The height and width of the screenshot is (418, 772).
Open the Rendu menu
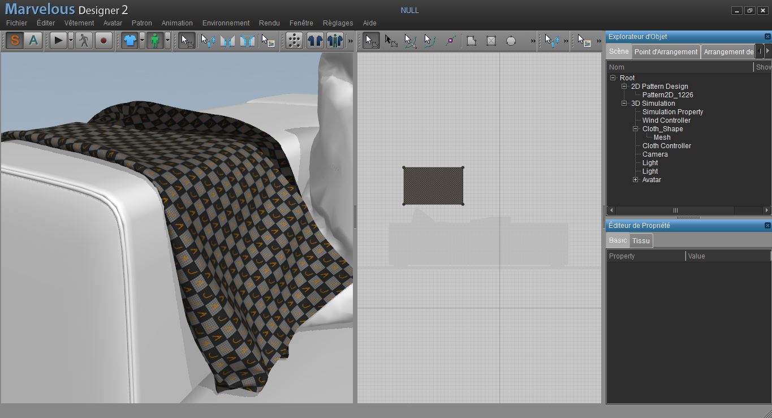pyautogui.click(x=269, y=23)
